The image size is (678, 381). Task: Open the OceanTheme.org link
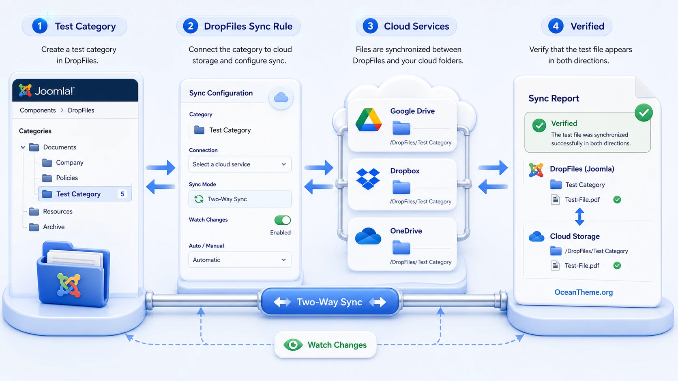coord(584,292)
